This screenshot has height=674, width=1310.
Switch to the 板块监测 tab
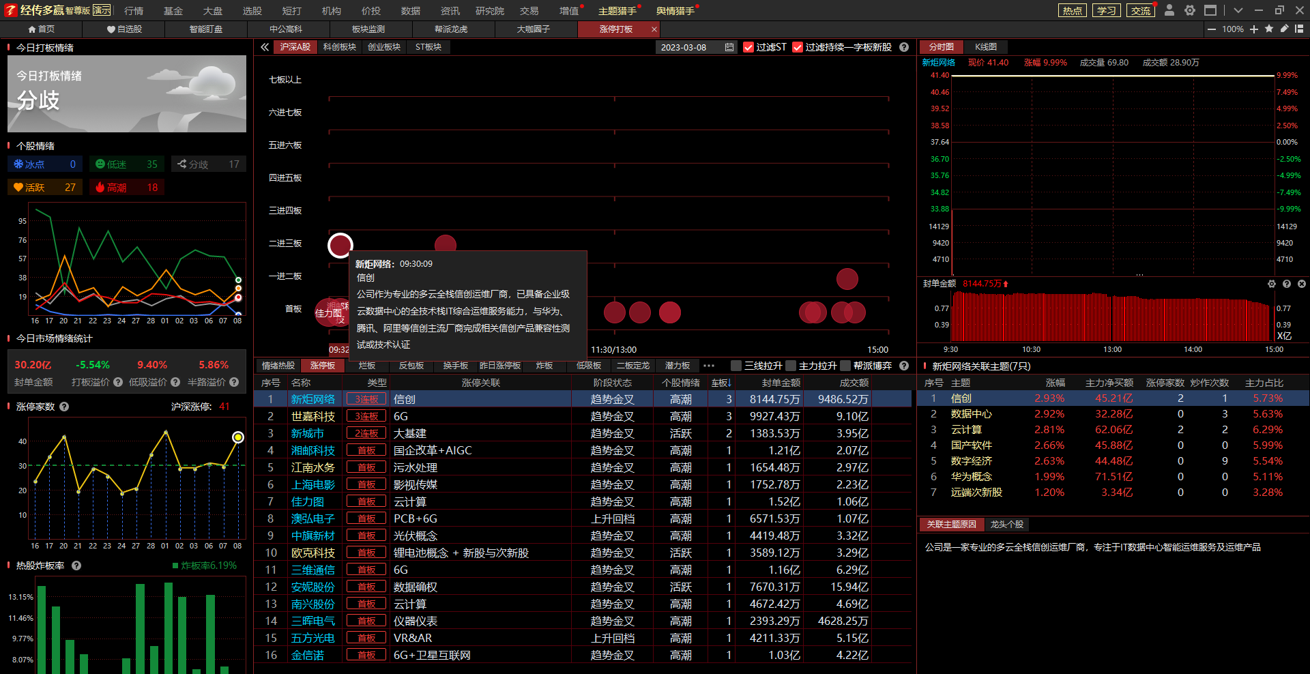click(x=368, y=29)
